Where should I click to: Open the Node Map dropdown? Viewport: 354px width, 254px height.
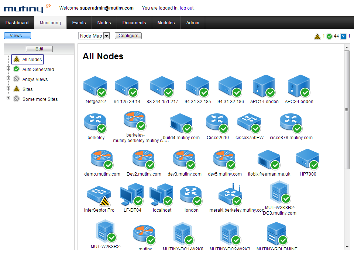pos(94,36)
